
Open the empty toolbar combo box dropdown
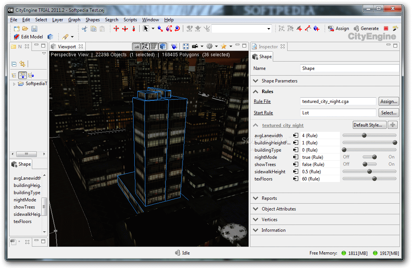[269, 29]
